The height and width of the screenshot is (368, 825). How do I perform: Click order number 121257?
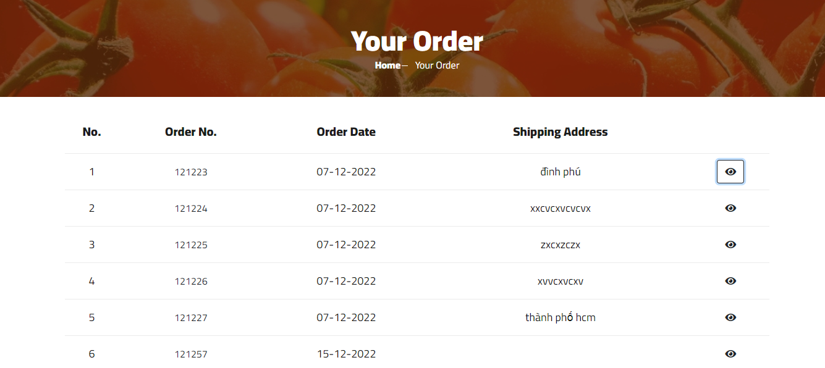tap(191, 354)
